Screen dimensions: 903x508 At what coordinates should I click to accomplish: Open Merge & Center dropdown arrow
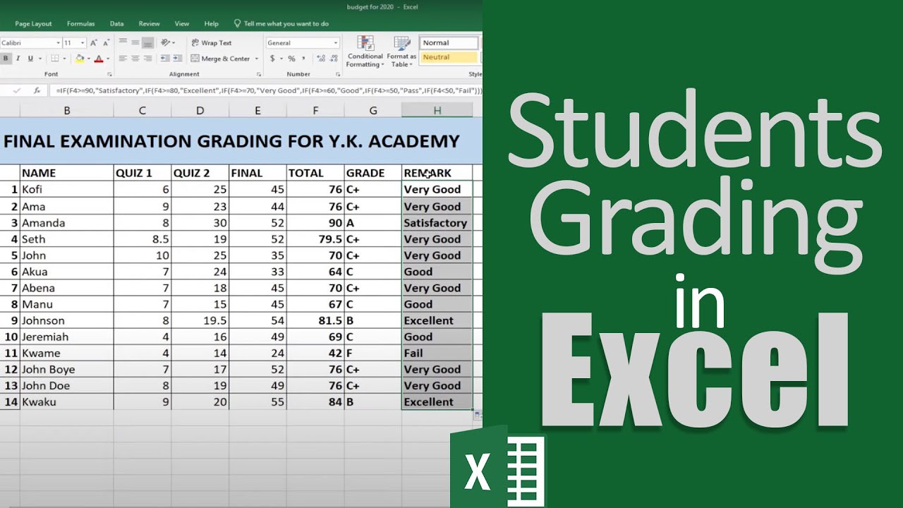(257, 59)
